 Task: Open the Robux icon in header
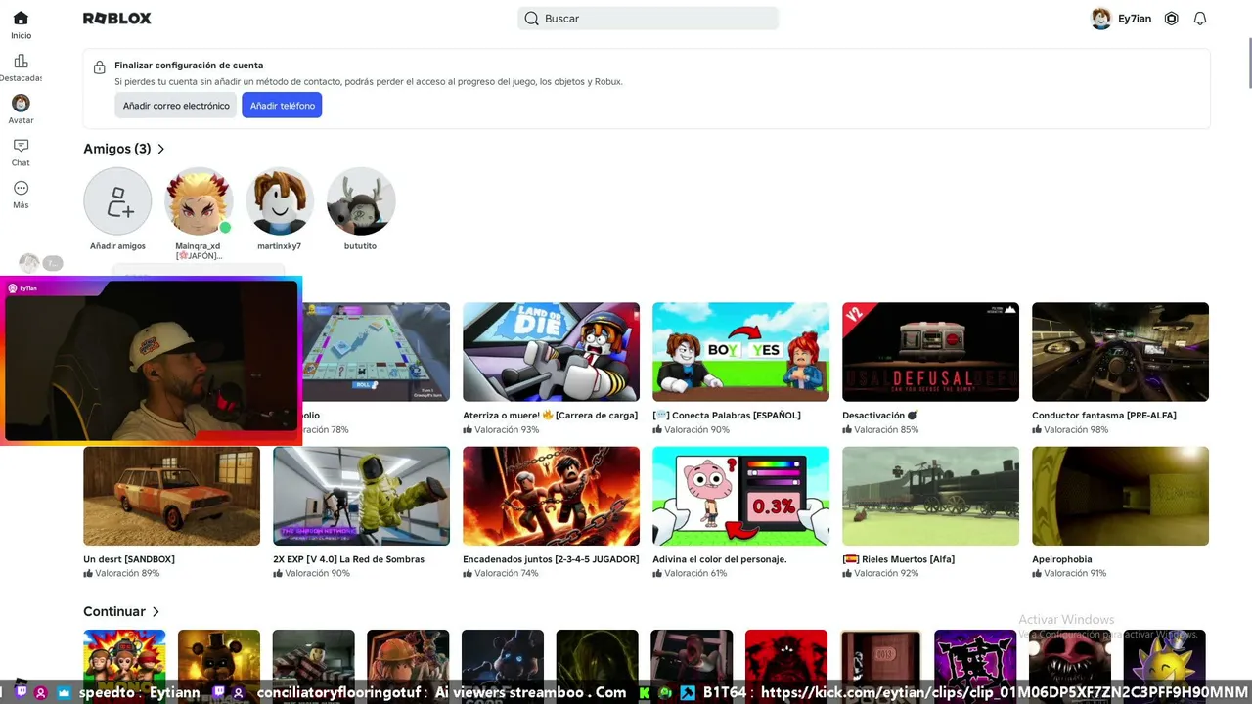tap(1172, 19)
